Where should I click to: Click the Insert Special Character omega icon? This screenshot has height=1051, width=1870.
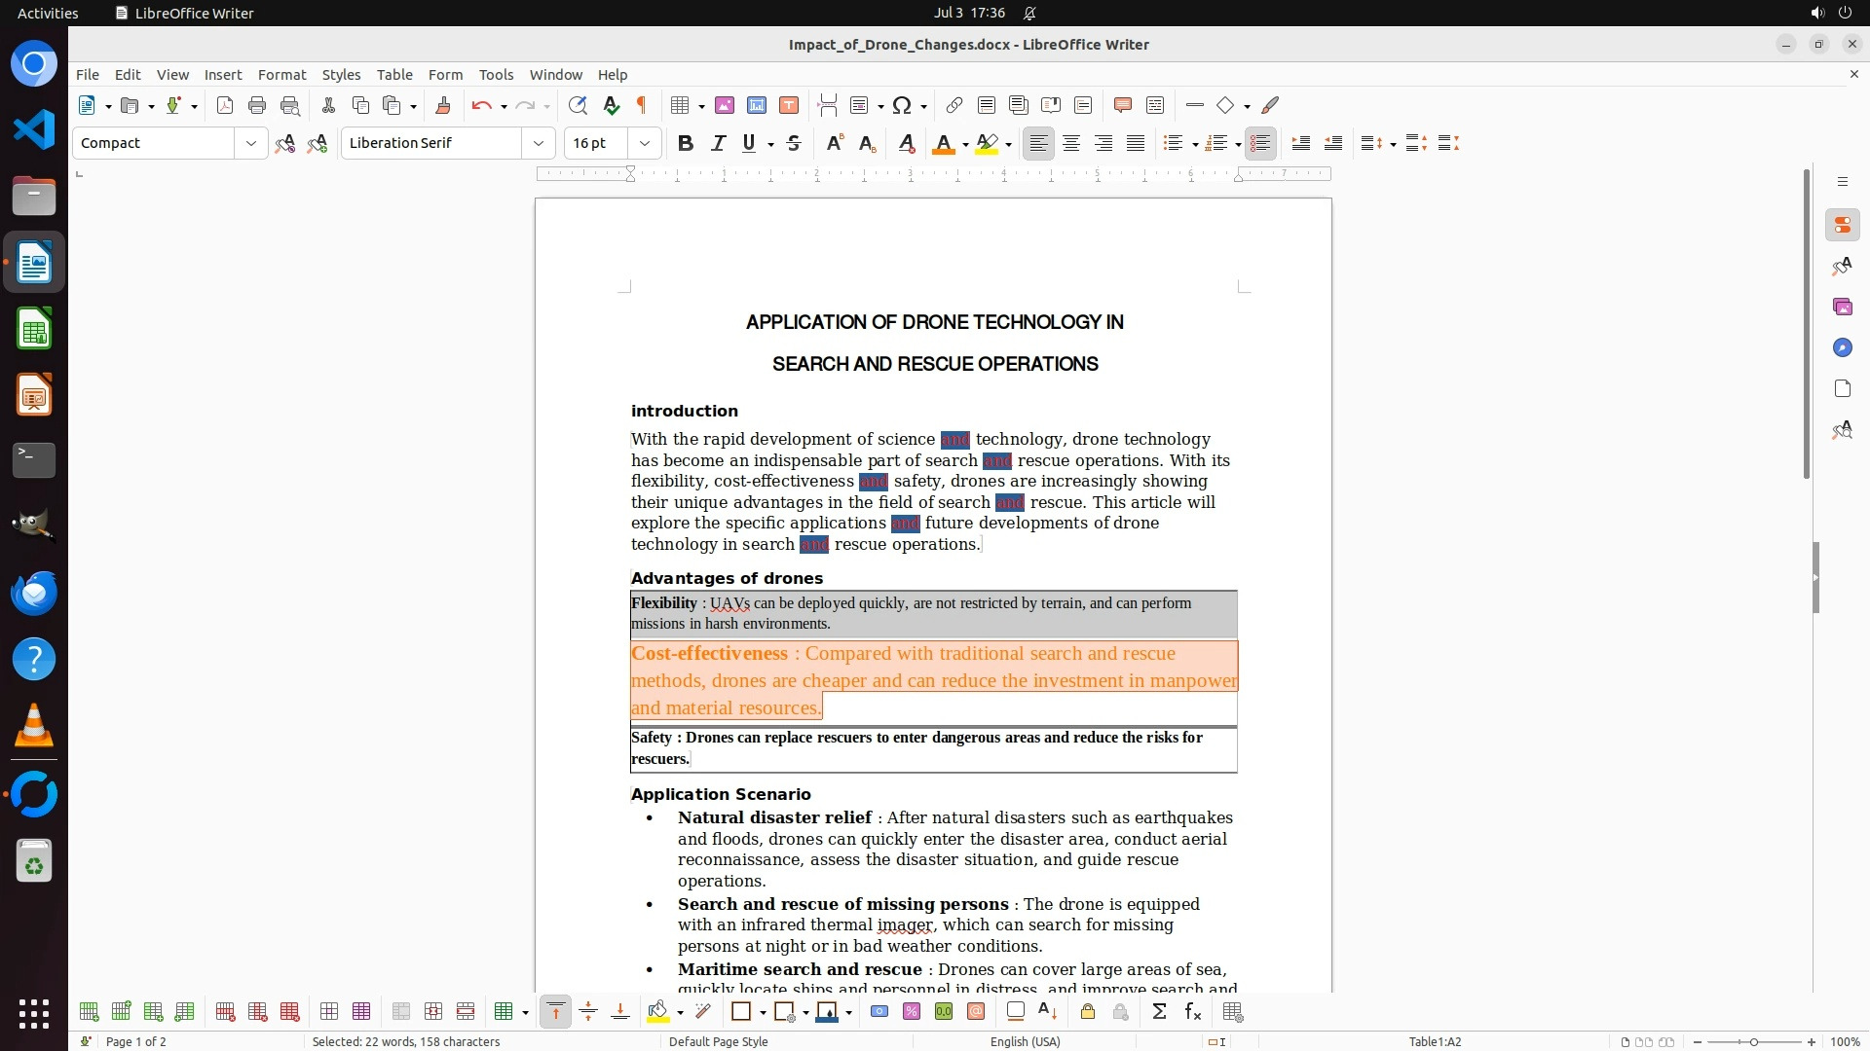902,106
